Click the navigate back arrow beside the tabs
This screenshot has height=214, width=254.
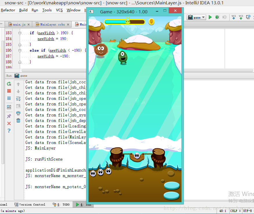[x=2, y=24]
